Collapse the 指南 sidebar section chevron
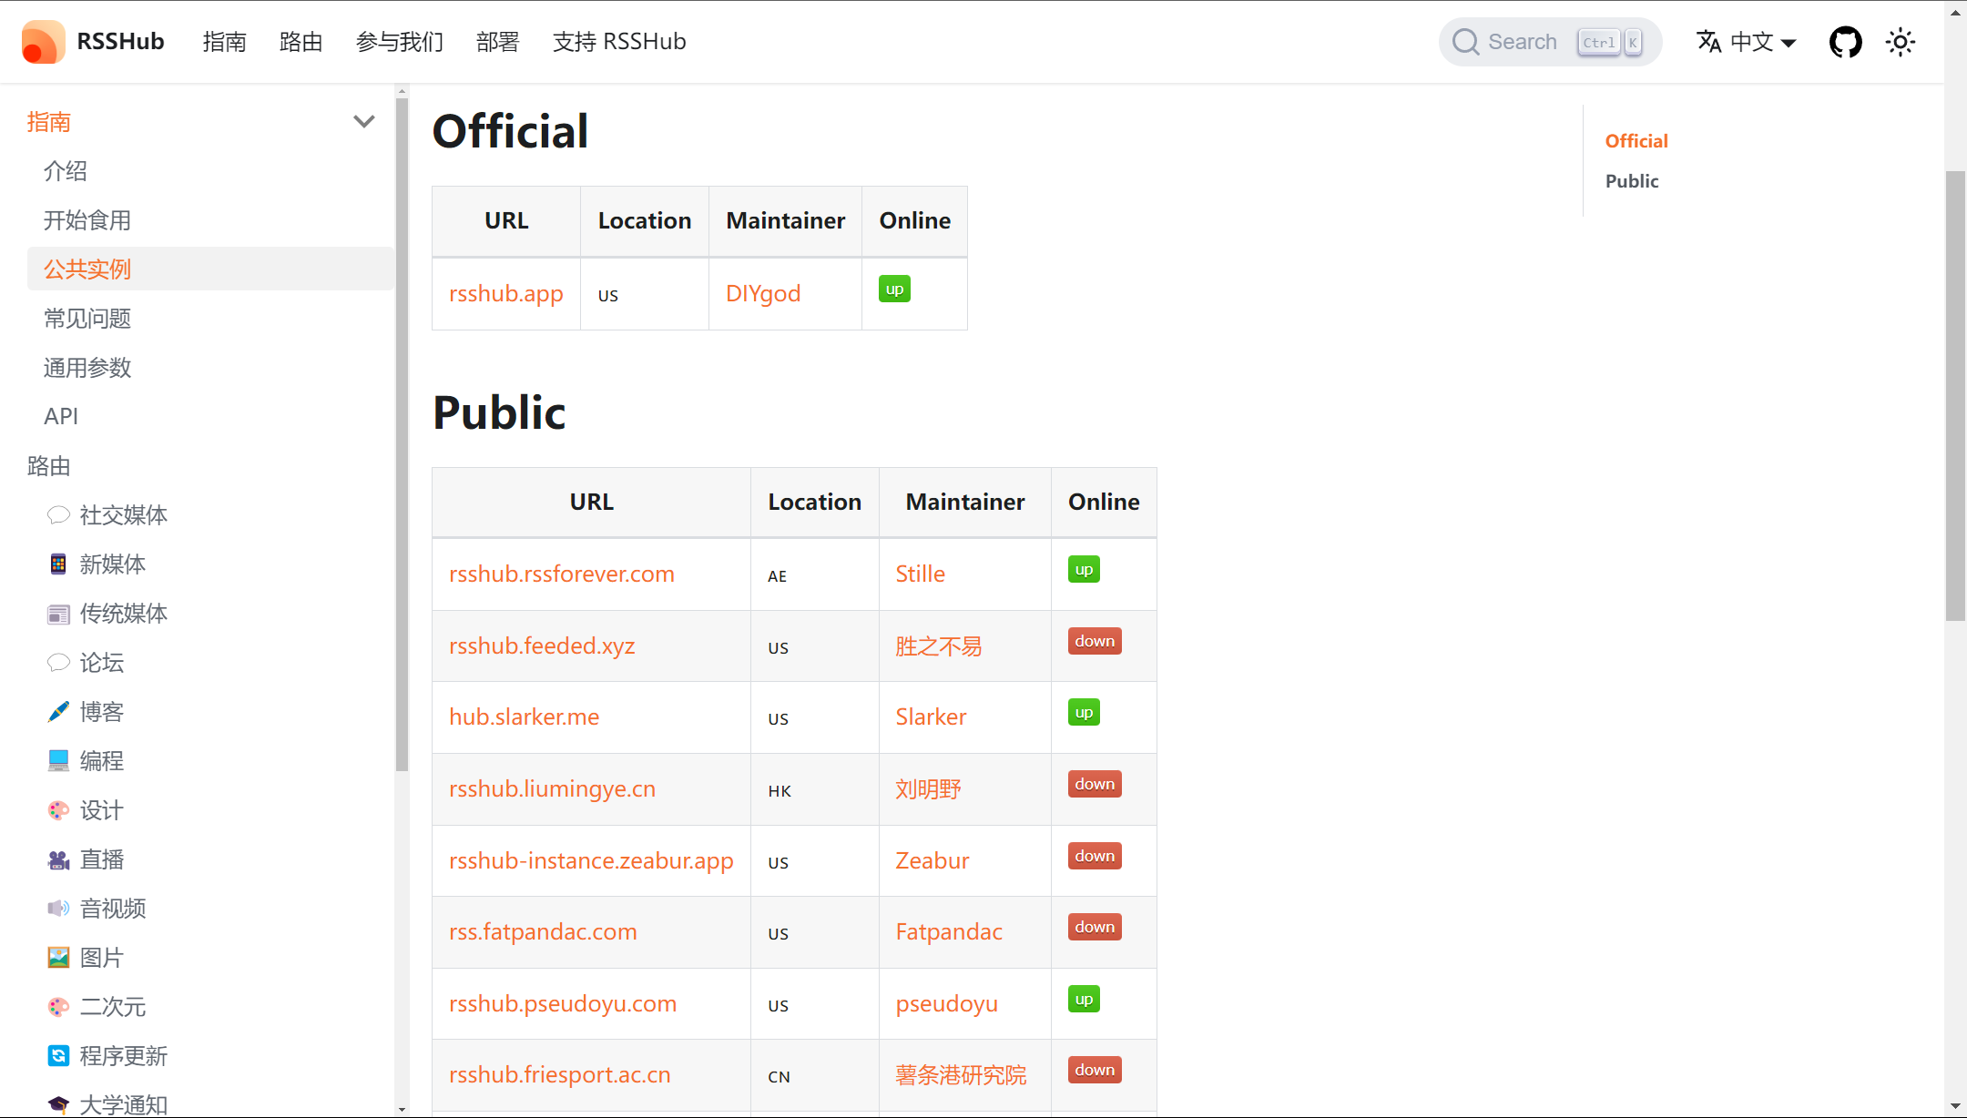The height and width of the screenshot is (1118, 1967). pyautogui.click(x=364, y=122)
